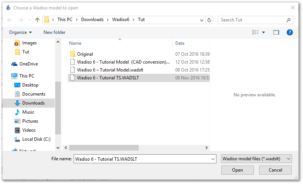
Task: Open the address bar history dropdown
Action: (x=201, y=20)
